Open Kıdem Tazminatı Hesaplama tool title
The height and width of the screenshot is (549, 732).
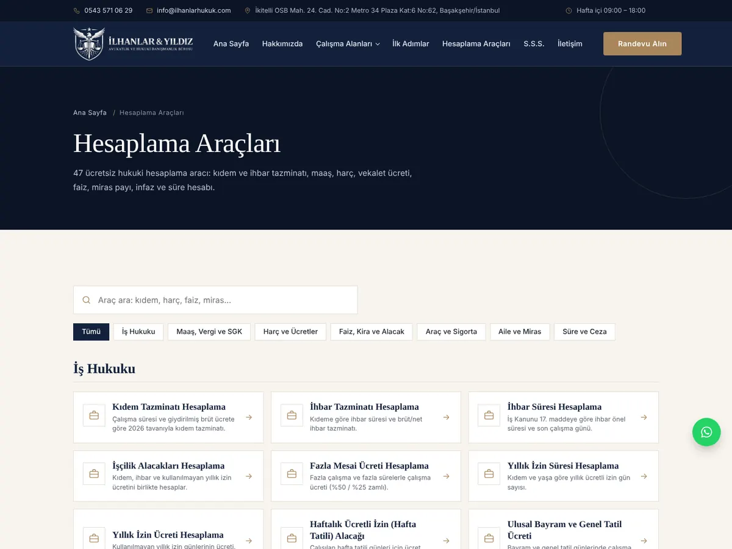(x=169, y=407)
